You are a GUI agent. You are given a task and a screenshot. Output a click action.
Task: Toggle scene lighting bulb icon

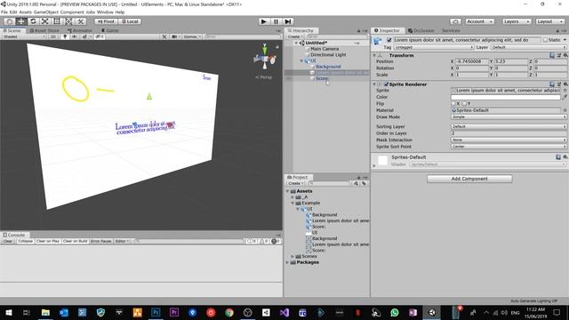click(x=65, y=36)
